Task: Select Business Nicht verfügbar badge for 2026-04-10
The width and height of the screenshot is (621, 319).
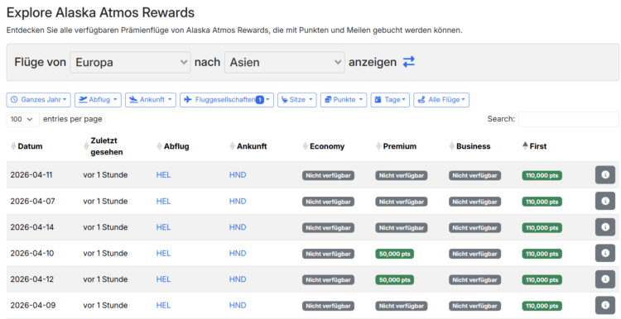Action: [x=475, y=254]
